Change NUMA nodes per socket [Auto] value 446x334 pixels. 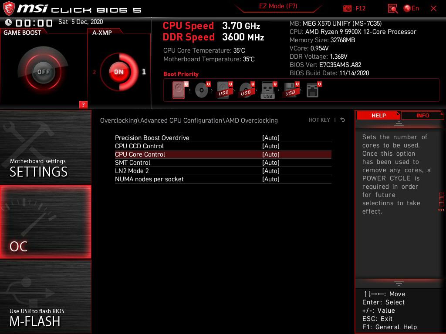tap(271, 179)
